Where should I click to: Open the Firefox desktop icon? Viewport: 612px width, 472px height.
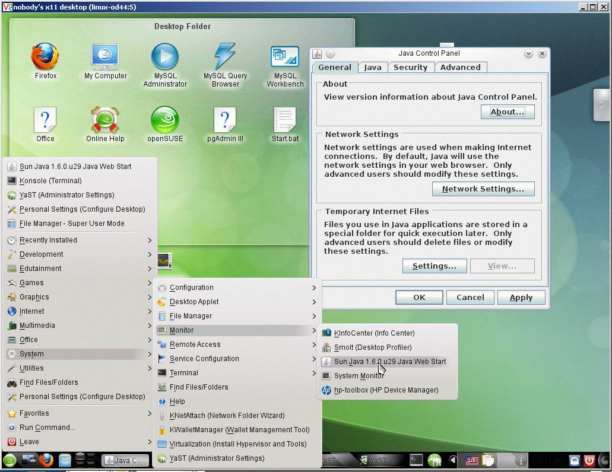coord(45,61)
